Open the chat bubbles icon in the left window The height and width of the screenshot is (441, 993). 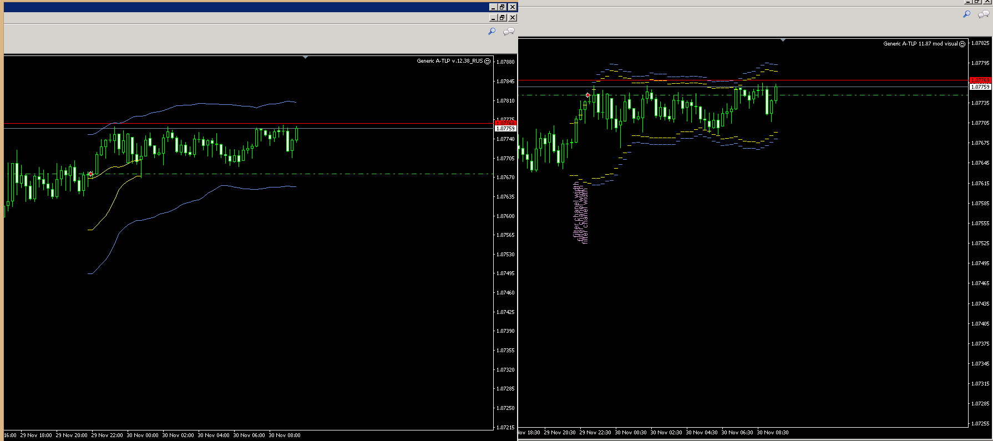click(x=509, y=32)
